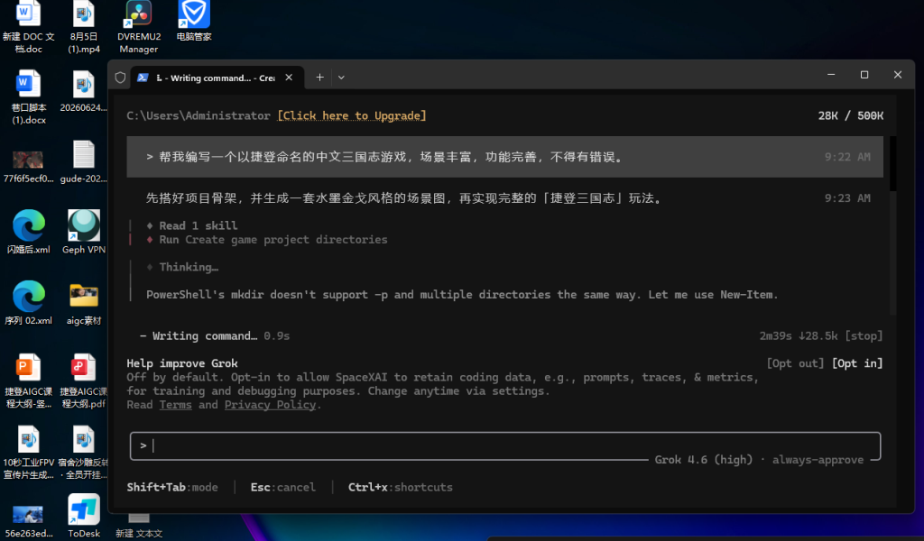Click the Esc cancel hint
This screenshot has height=541, width=924.
tap(282, 488)
